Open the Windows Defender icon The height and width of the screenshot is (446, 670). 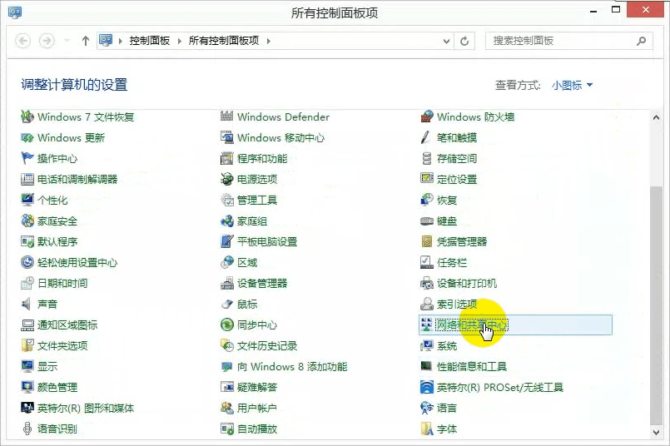pyautogui.click(x=226, y=117)
